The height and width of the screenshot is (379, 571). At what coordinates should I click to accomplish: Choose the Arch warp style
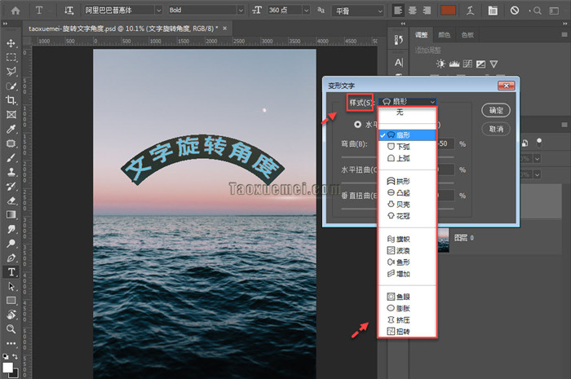tap(407, 181)
